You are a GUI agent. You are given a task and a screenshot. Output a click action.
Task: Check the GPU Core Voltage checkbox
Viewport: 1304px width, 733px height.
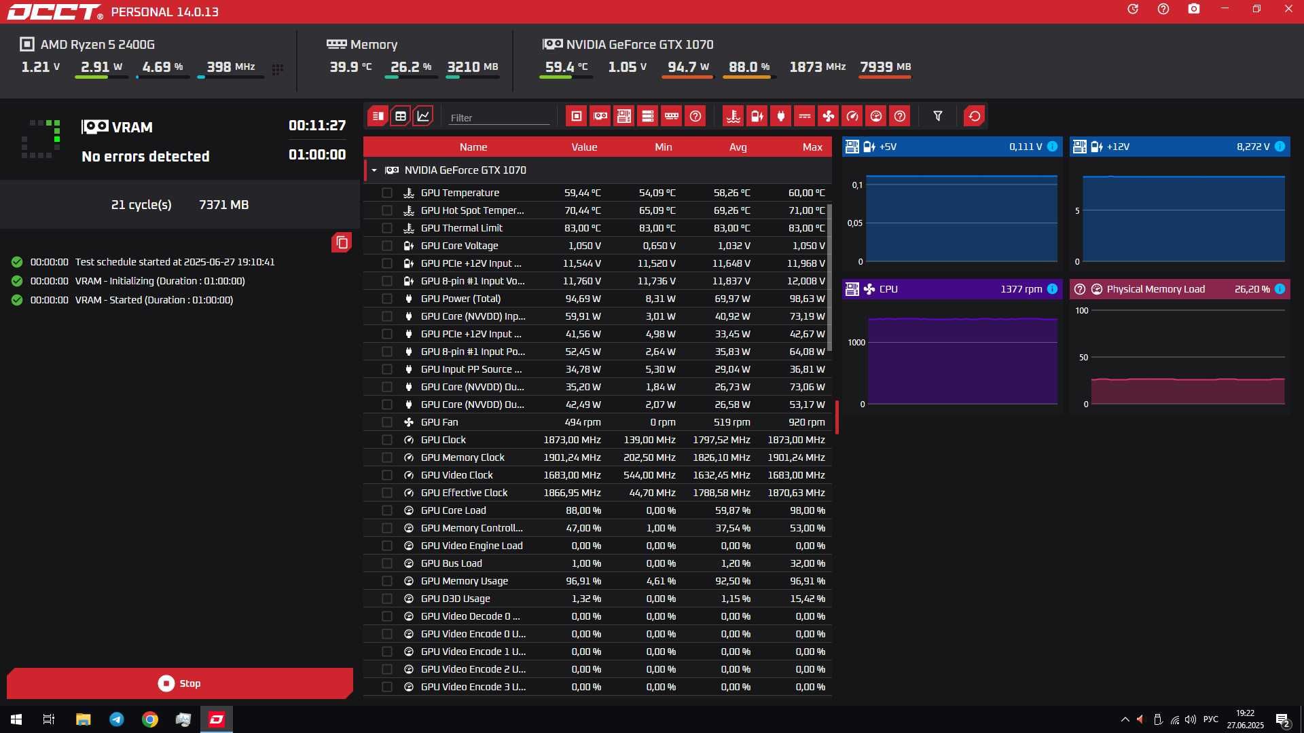(387, 246)
